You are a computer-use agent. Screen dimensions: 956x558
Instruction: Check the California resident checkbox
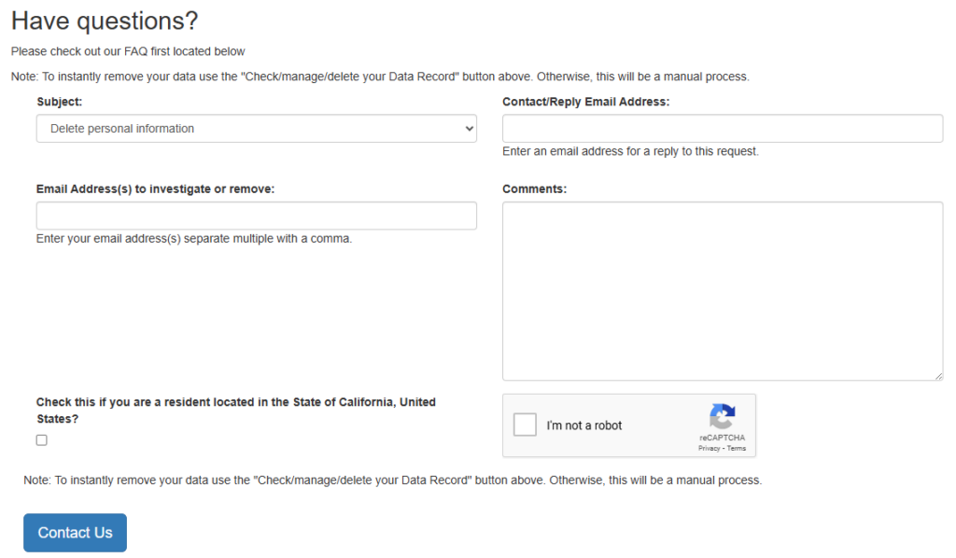tap(41, 439)
